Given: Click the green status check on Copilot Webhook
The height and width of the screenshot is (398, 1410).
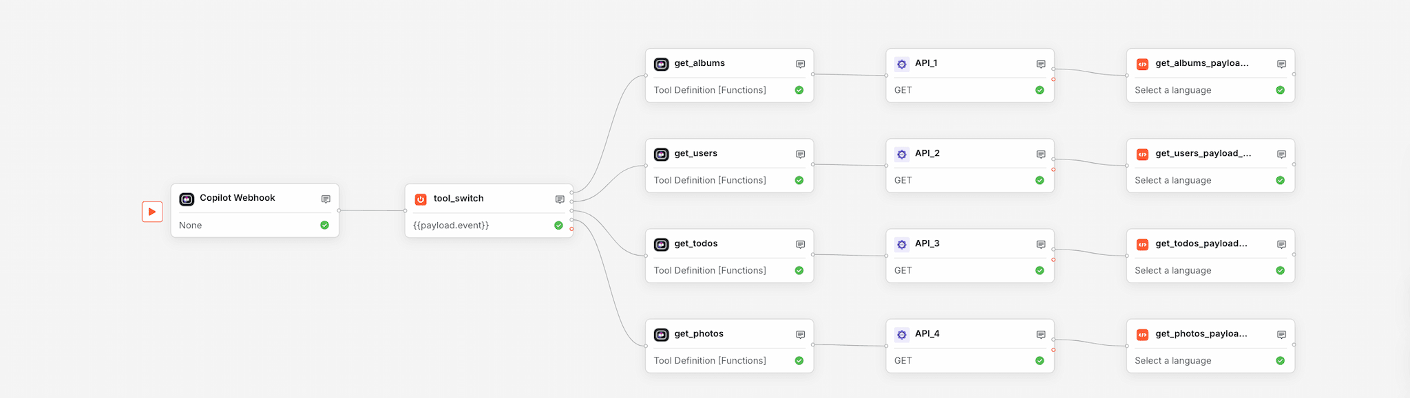Looking at the screenshot, I should point(324,225).
